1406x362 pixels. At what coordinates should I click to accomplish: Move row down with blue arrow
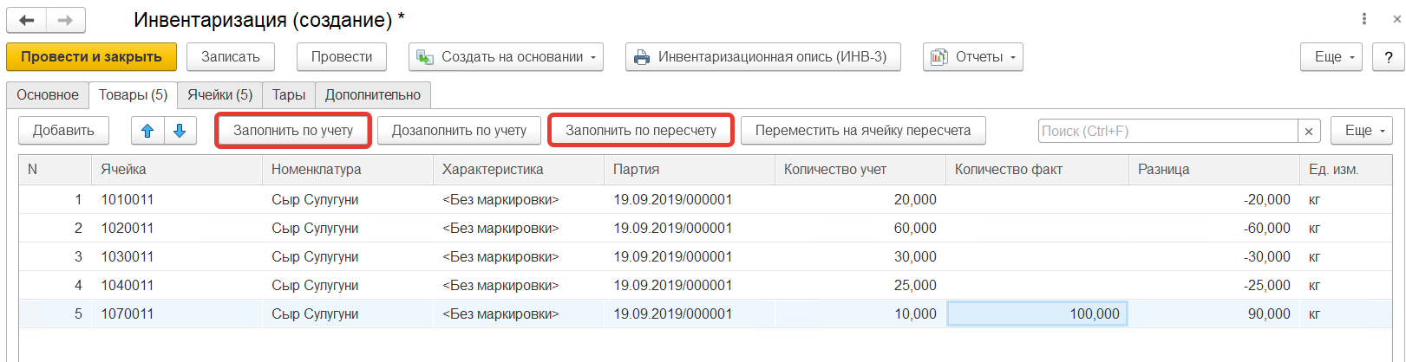[180, 131]
